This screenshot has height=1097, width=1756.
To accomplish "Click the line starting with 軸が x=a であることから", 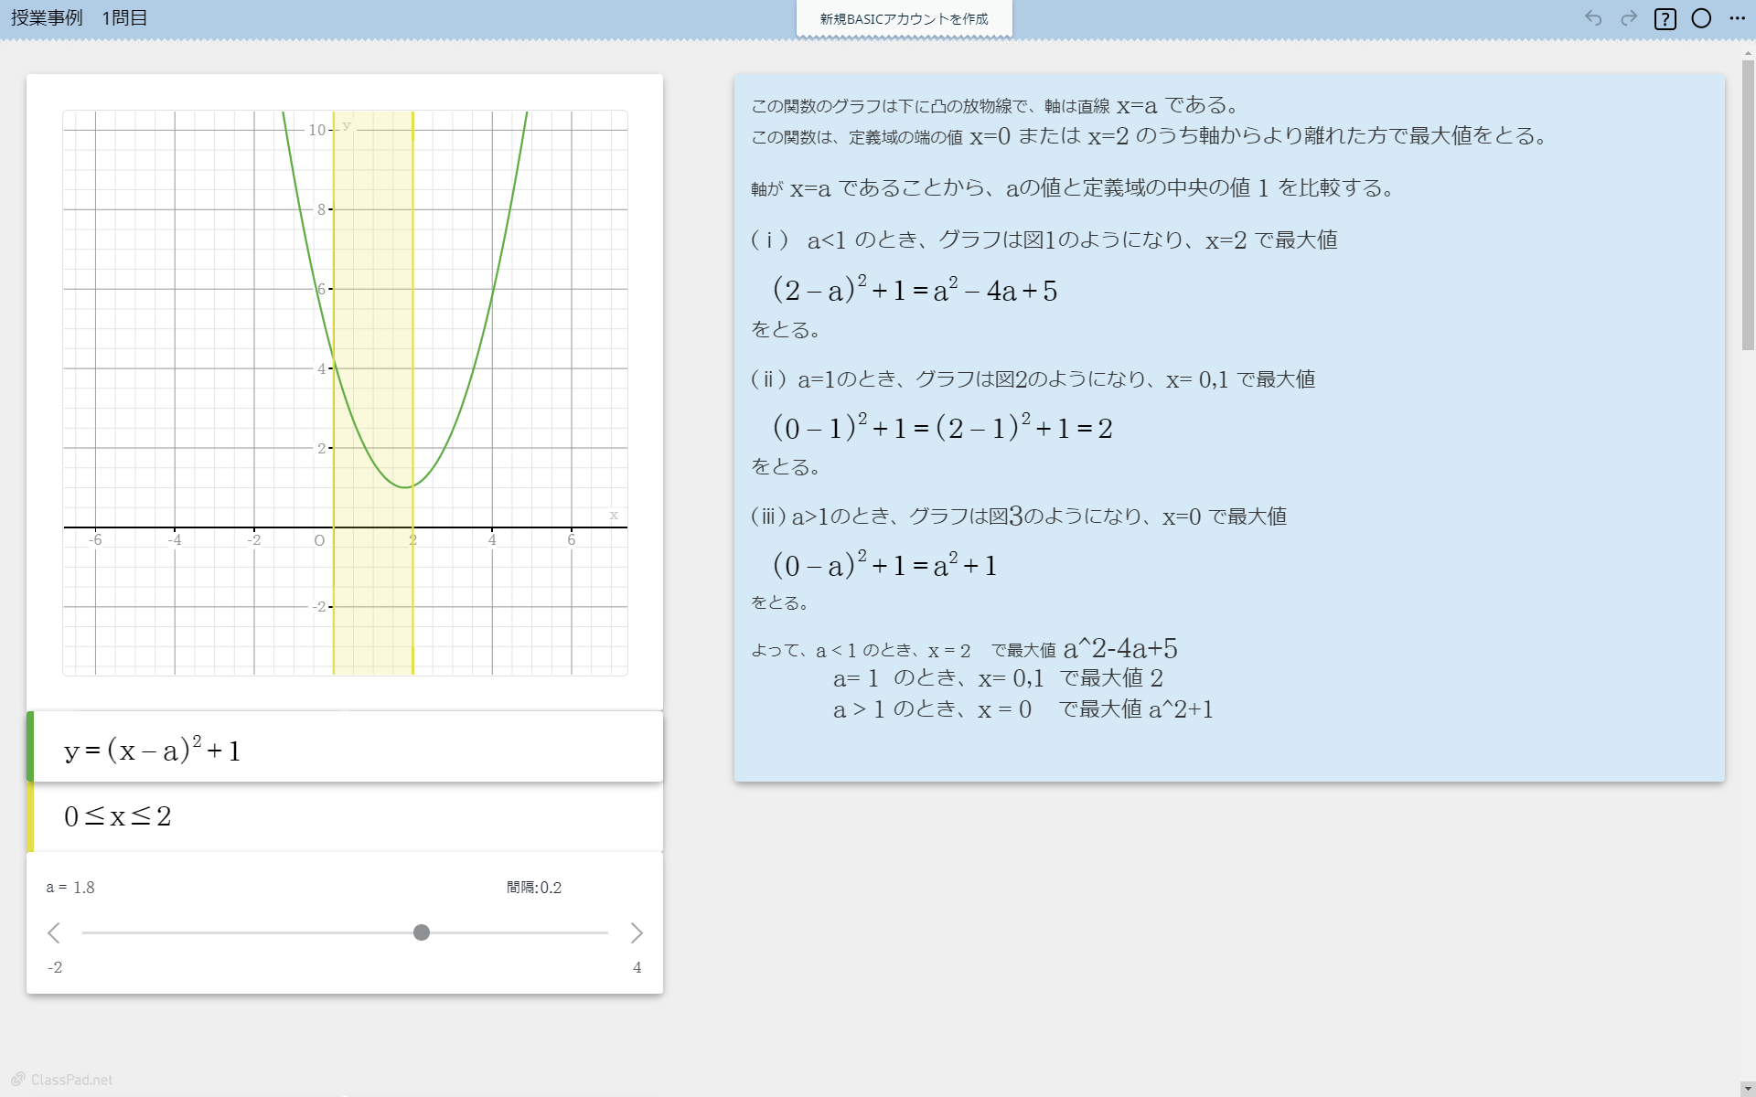I will point(1072,188).
